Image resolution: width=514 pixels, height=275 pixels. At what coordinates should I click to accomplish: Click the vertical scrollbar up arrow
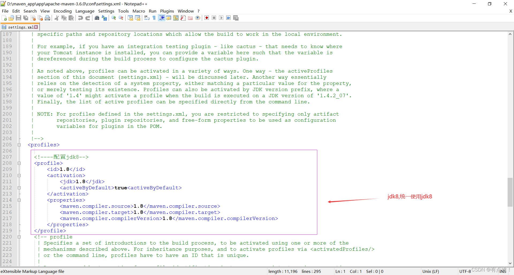(x=510, y=34)
